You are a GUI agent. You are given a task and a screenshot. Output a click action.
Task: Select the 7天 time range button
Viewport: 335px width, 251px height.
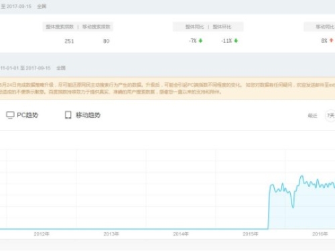click(x=330, y=116)
